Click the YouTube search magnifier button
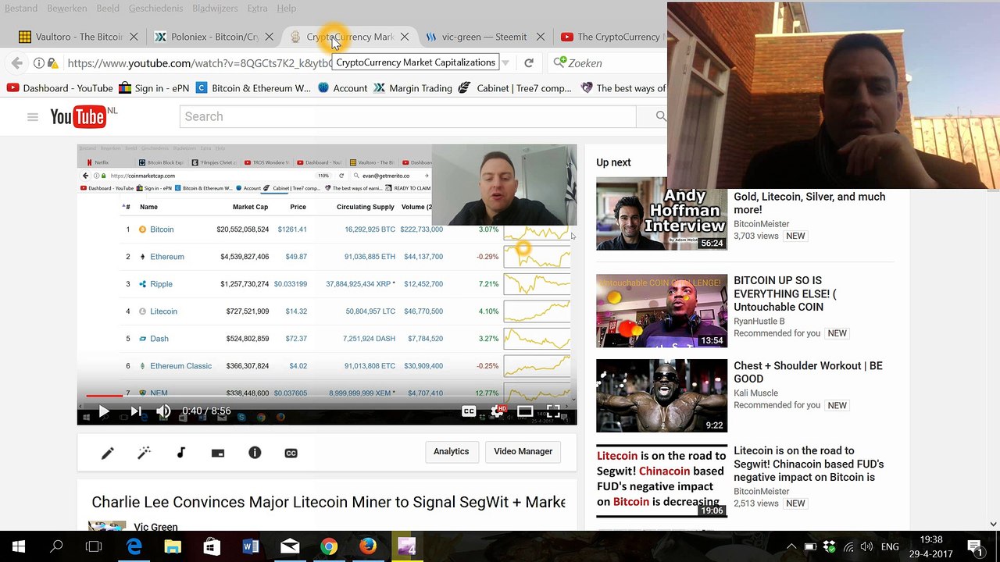This screenshot has height=562, width=1000. coord(661,116)
